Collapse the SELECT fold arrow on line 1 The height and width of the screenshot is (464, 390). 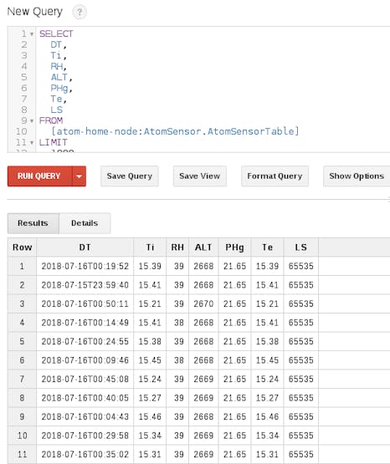(32, 34)
